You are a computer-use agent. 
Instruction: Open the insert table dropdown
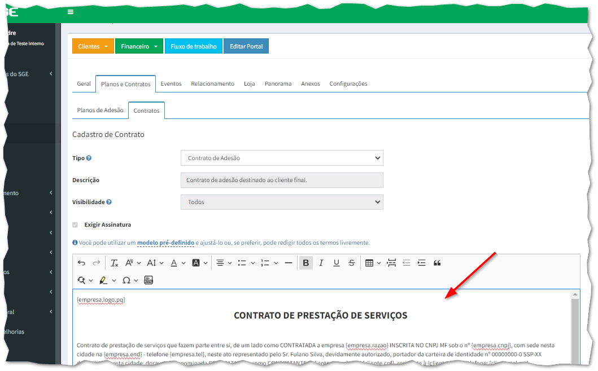pos(373,263)
